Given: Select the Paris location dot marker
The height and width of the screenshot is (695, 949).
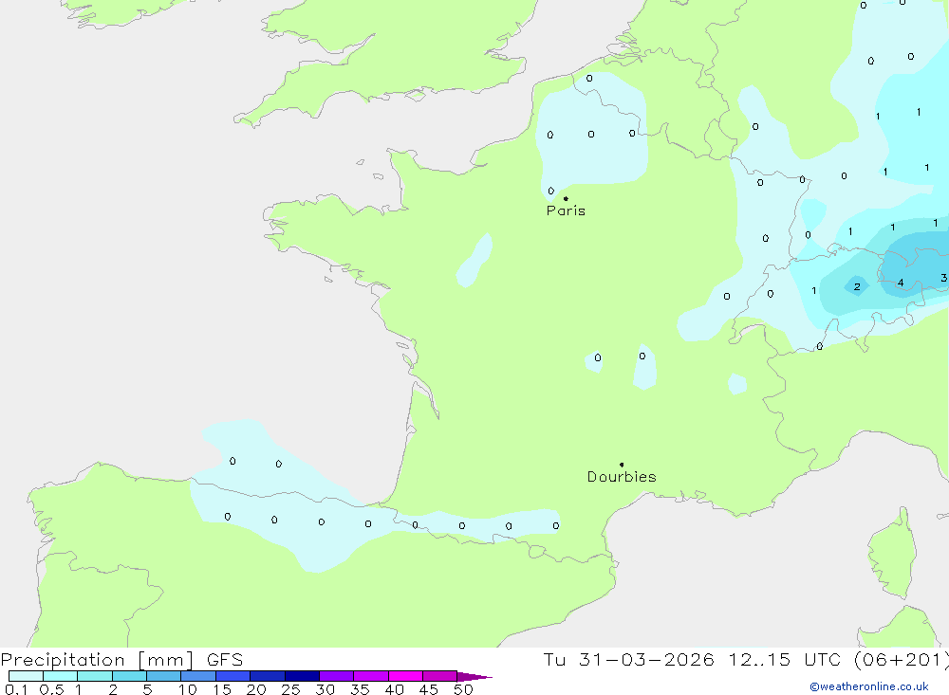Looking at the screenshot, I should click(x=566, y=198).
